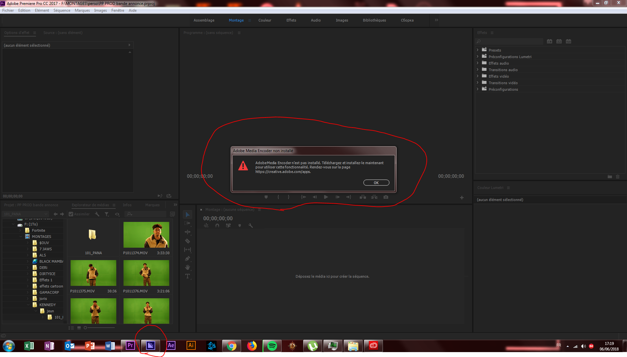Select the Track Select Forward tool

coord(188,224)
